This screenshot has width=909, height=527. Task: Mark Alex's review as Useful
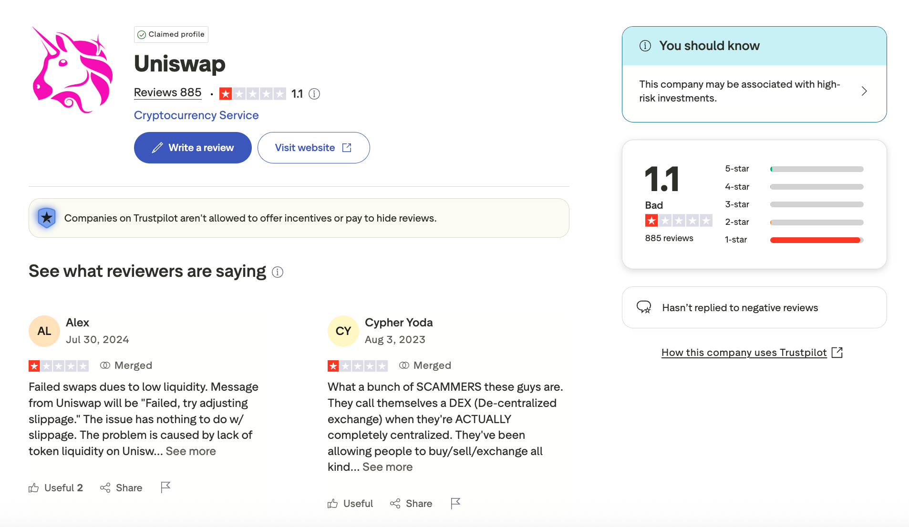coord(56,488)
